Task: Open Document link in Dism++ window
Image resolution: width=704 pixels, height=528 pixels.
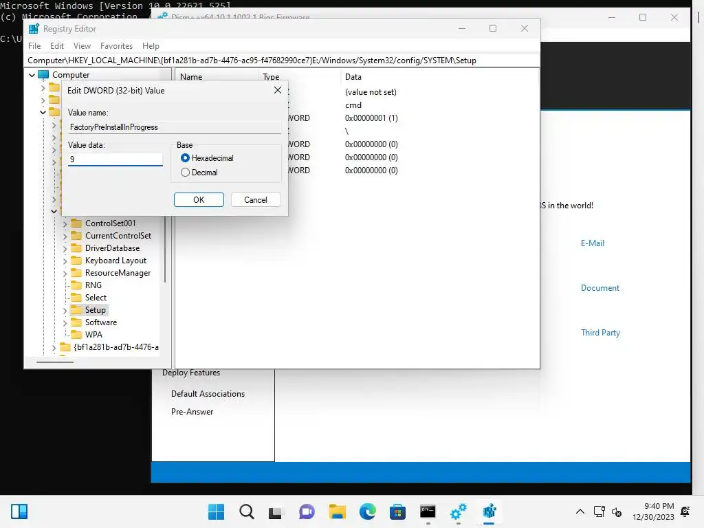Action: coord(599,288)
